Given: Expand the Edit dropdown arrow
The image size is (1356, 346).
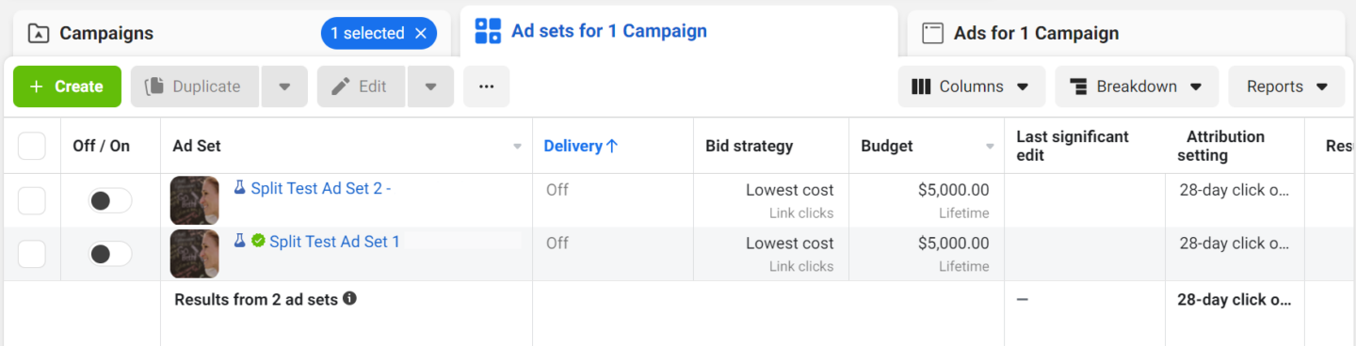Looking at the screenshot, I should [430, 86].
